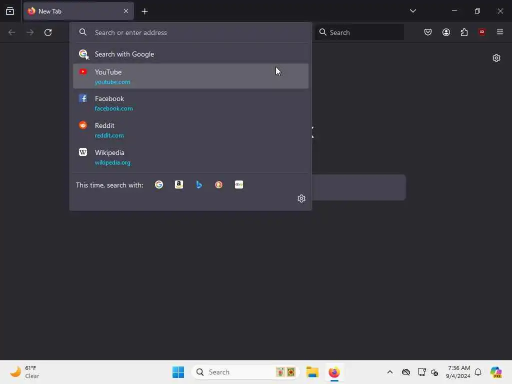Go forward one page

[30, 32]
